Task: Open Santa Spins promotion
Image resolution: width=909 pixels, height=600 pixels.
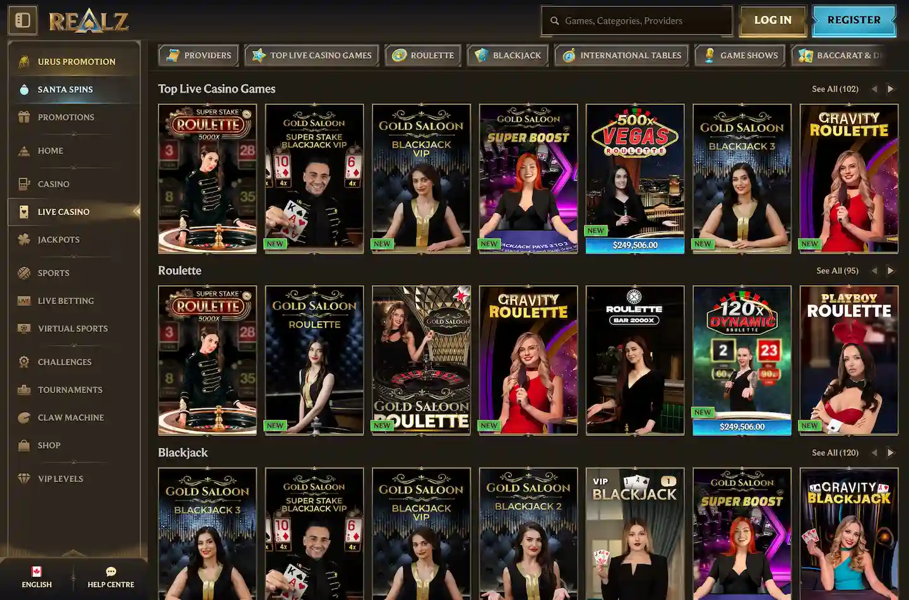Action: click(x=64, y=89)
